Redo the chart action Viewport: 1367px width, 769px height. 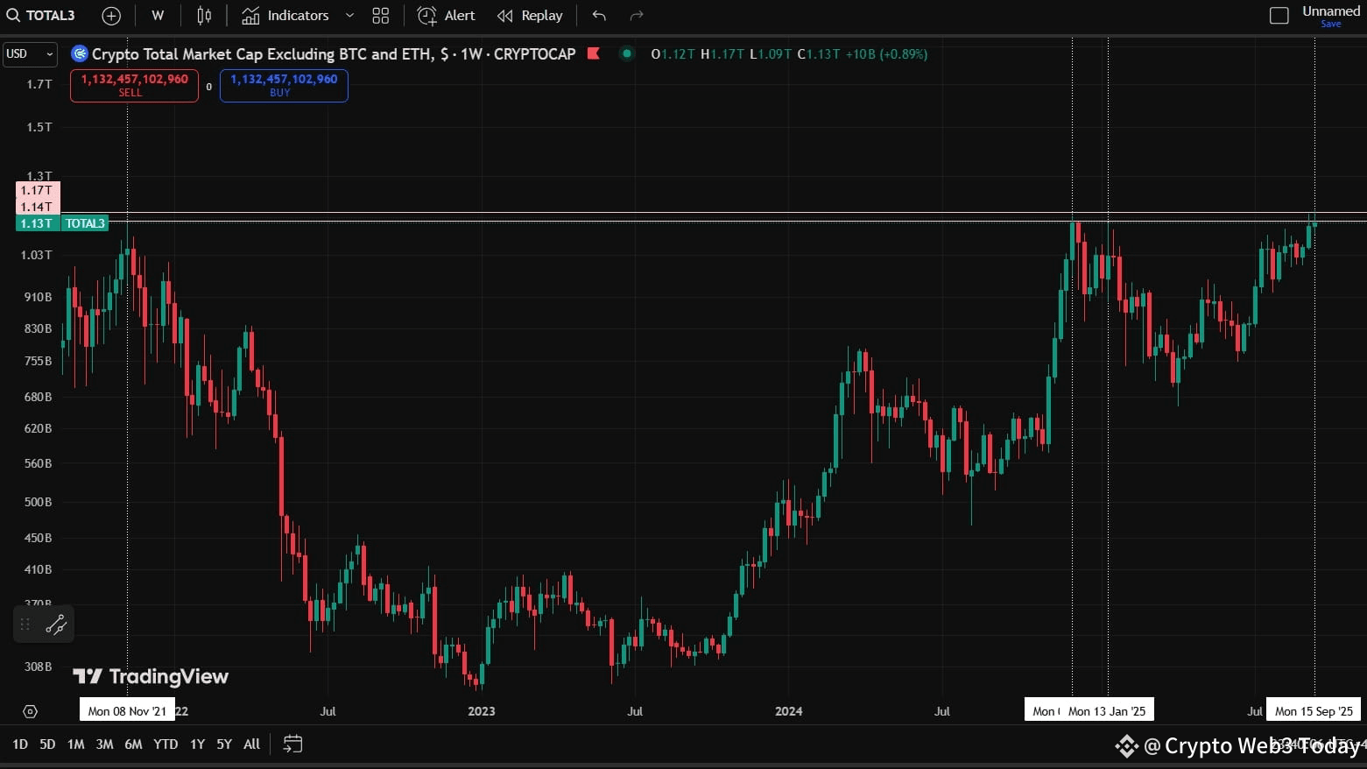(x=637, y=16)
